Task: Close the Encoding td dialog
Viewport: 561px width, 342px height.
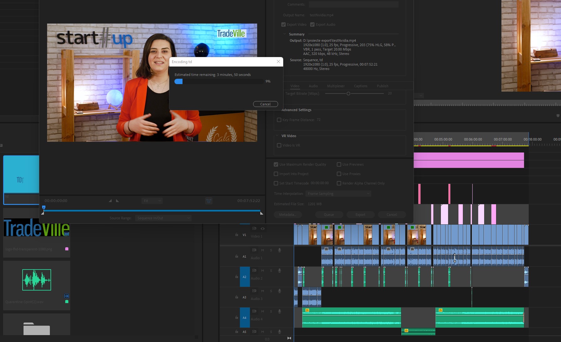Action: (278, 61)
